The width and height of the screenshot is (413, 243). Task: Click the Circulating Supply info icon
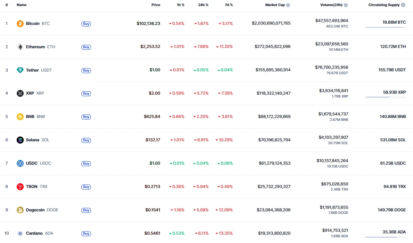click(403, 5)
